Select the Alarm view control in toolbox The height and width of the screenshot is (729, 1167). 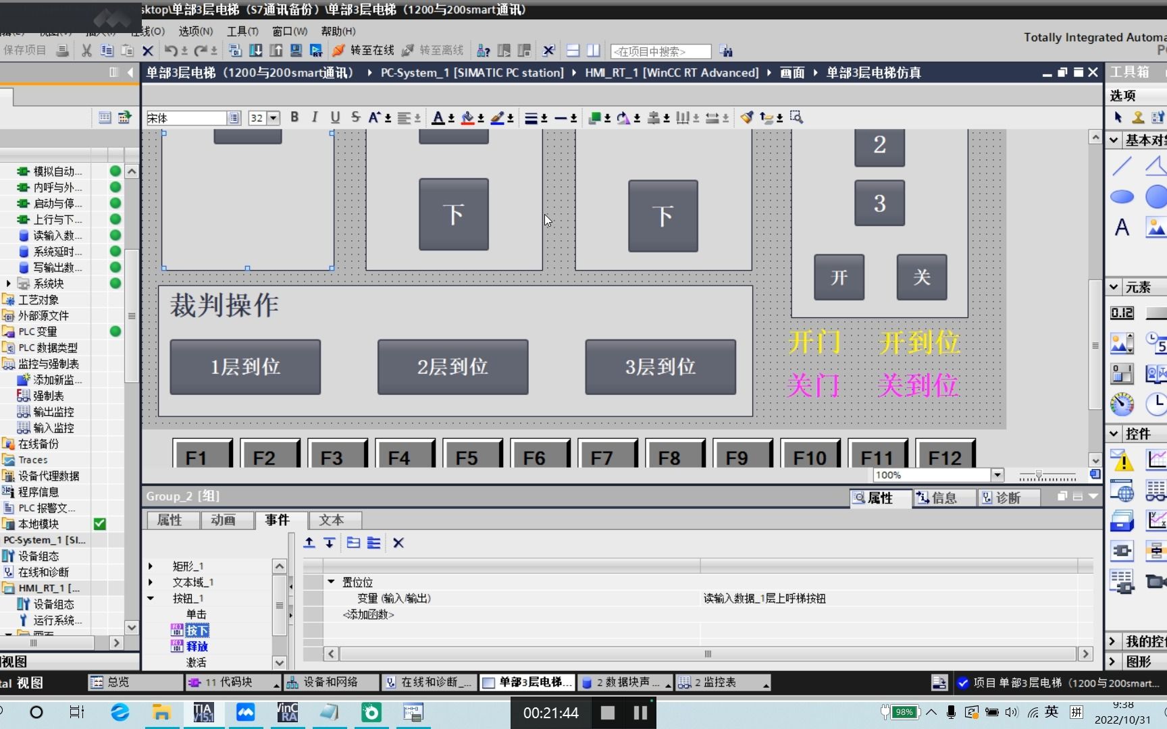click(1122, 460)
